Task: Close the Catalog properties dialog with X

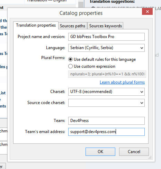Action: tap(147, 11)
